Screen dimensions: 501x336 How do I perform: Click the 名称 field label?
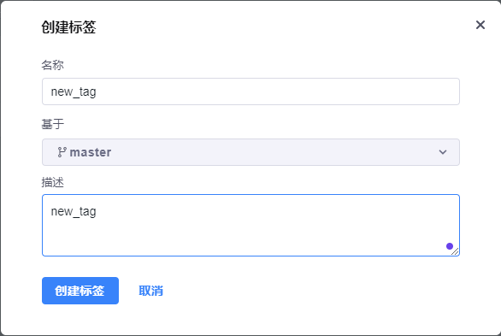[x=53, y=65]
